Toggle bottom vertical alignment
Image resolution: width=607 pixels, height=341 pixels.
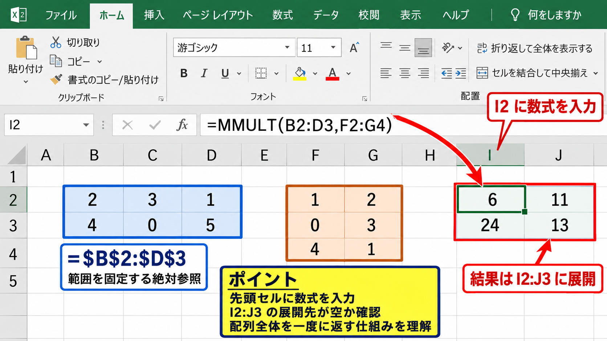coord(423,47)
